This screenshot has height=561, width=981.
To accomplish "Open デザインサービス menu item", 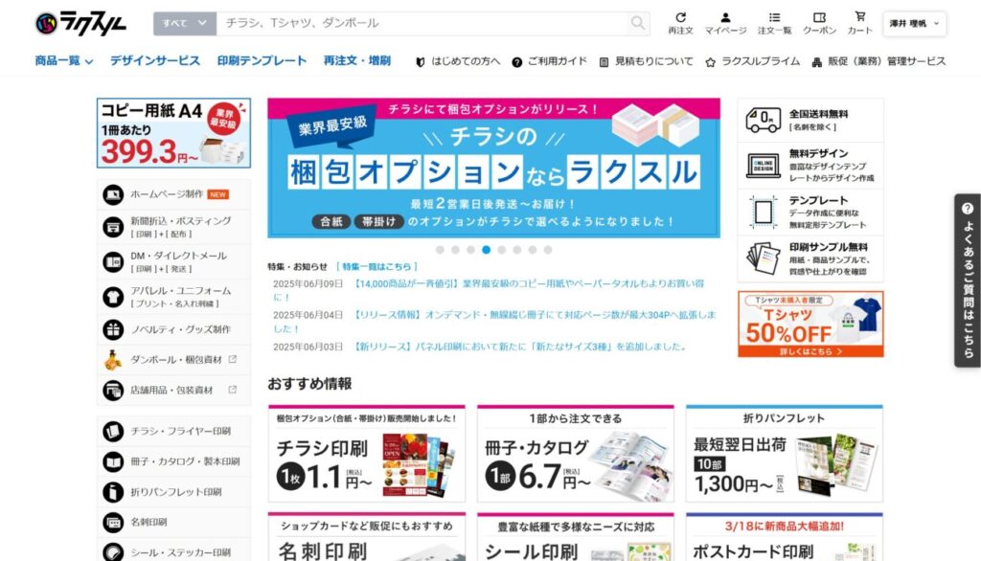I will [x=155, y=60].
